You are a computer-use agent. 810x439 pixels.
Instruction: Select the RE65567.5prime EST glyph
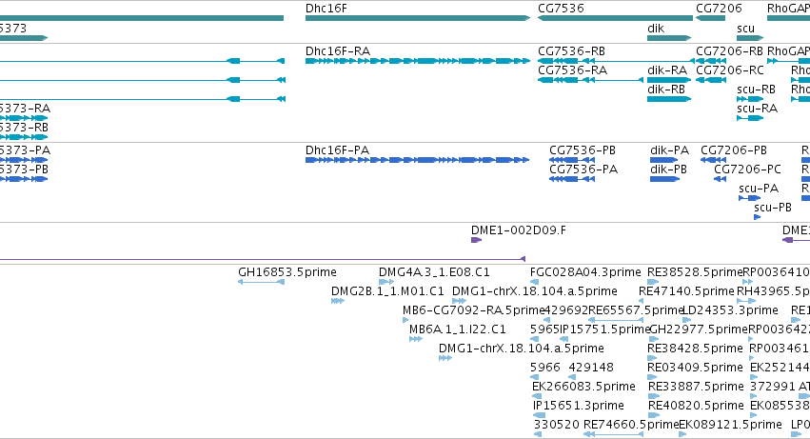click(x=616, y=320)
